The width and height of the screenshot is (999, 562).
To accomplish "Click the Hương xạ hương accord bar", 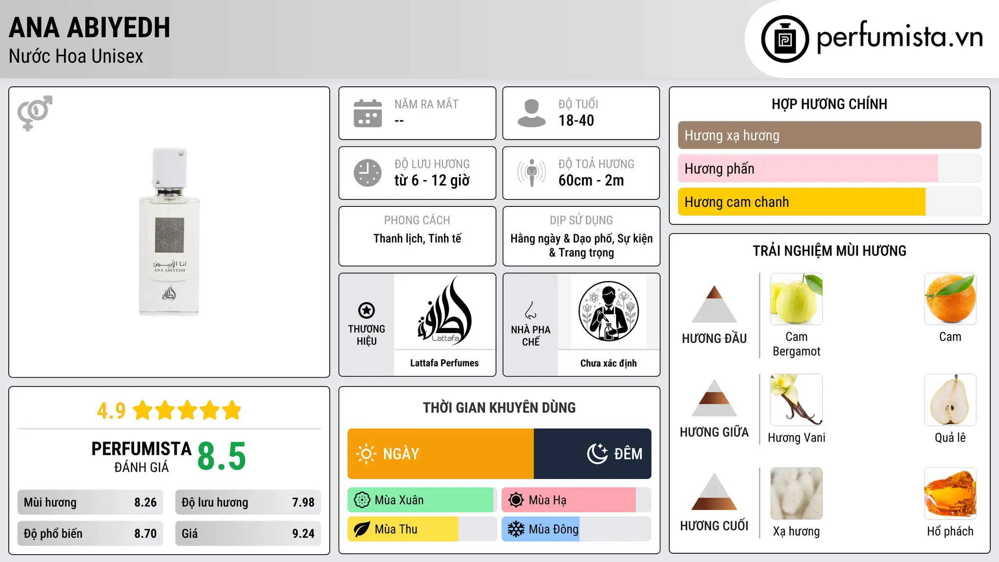I will click(829, 135).
